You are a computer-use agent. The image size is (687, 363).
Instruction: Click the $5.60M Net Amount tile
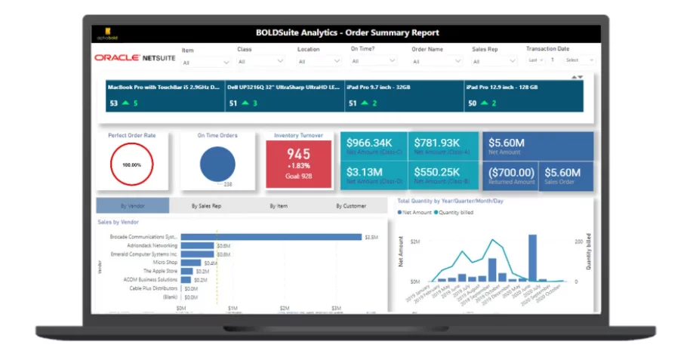click(x=538, y=146)
